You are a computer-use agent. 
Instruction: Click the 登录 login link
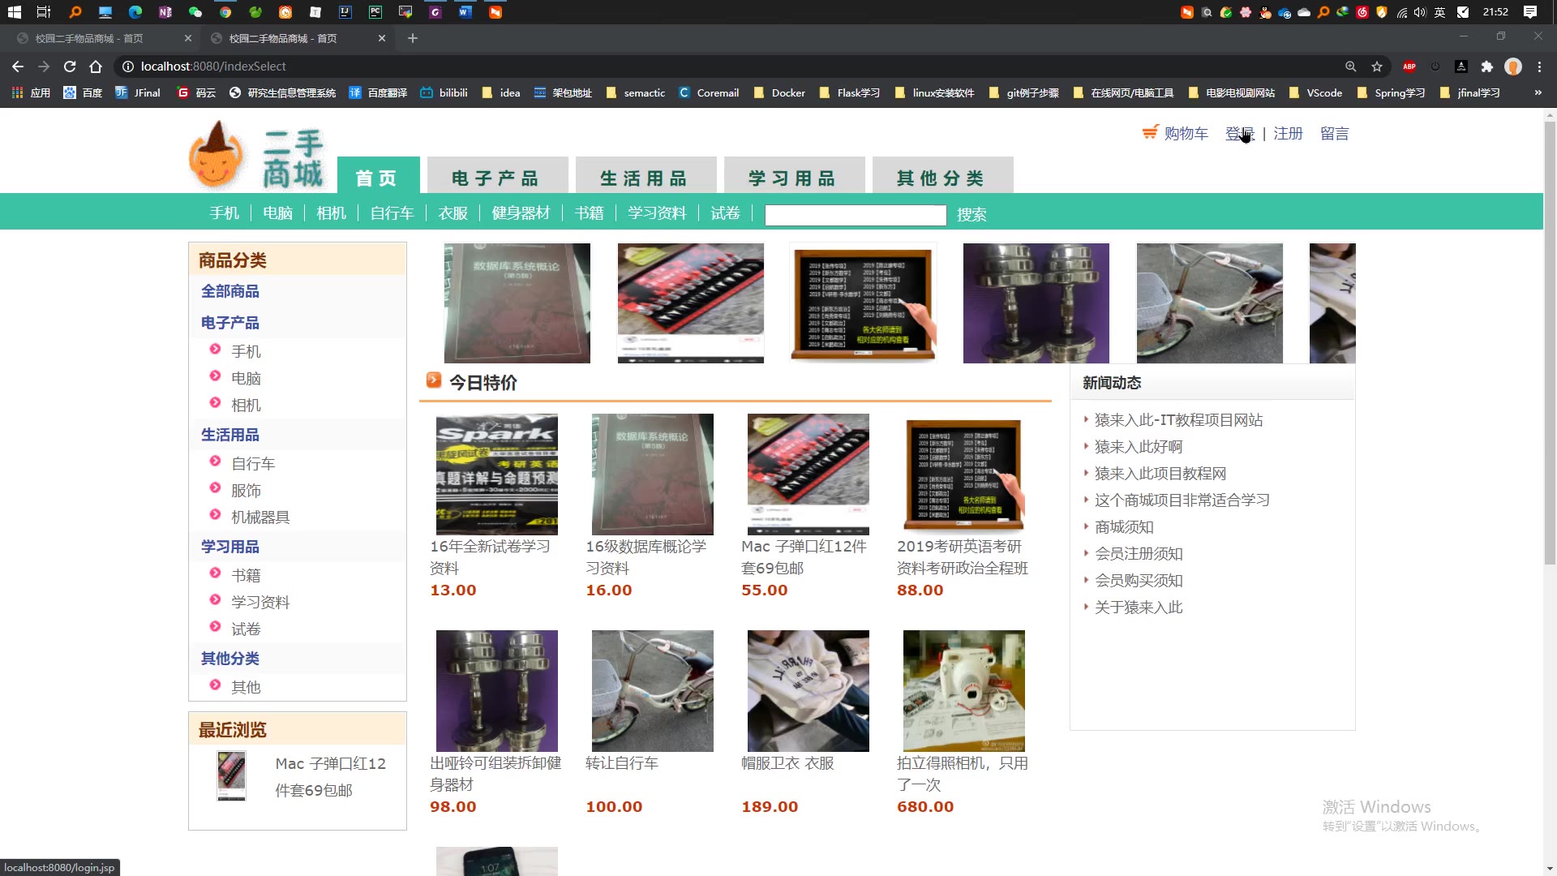(1239, 133)
